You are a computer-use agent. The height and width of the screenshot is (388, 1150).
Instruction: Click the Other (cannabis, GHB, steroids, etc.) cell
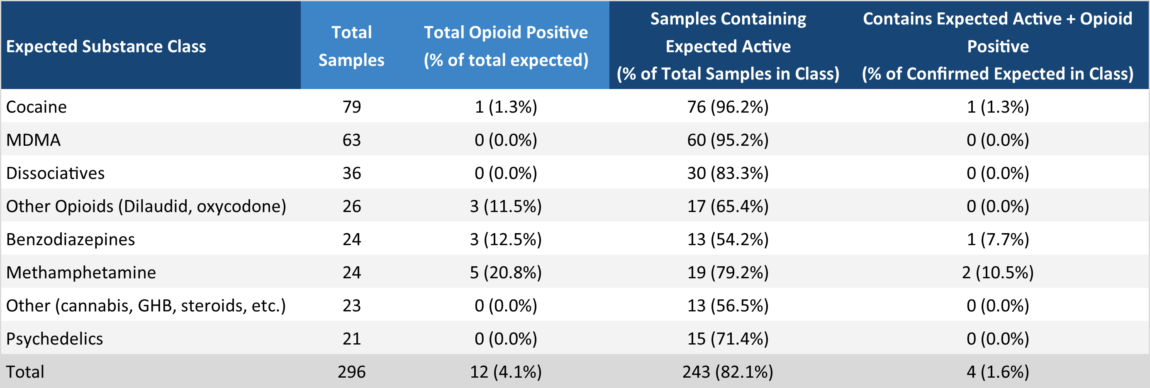(146, 306)
